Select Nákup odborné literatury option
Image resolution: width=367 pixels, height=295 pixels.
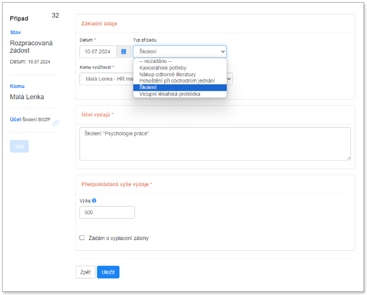pyautogui.click(x=167, y=74)
